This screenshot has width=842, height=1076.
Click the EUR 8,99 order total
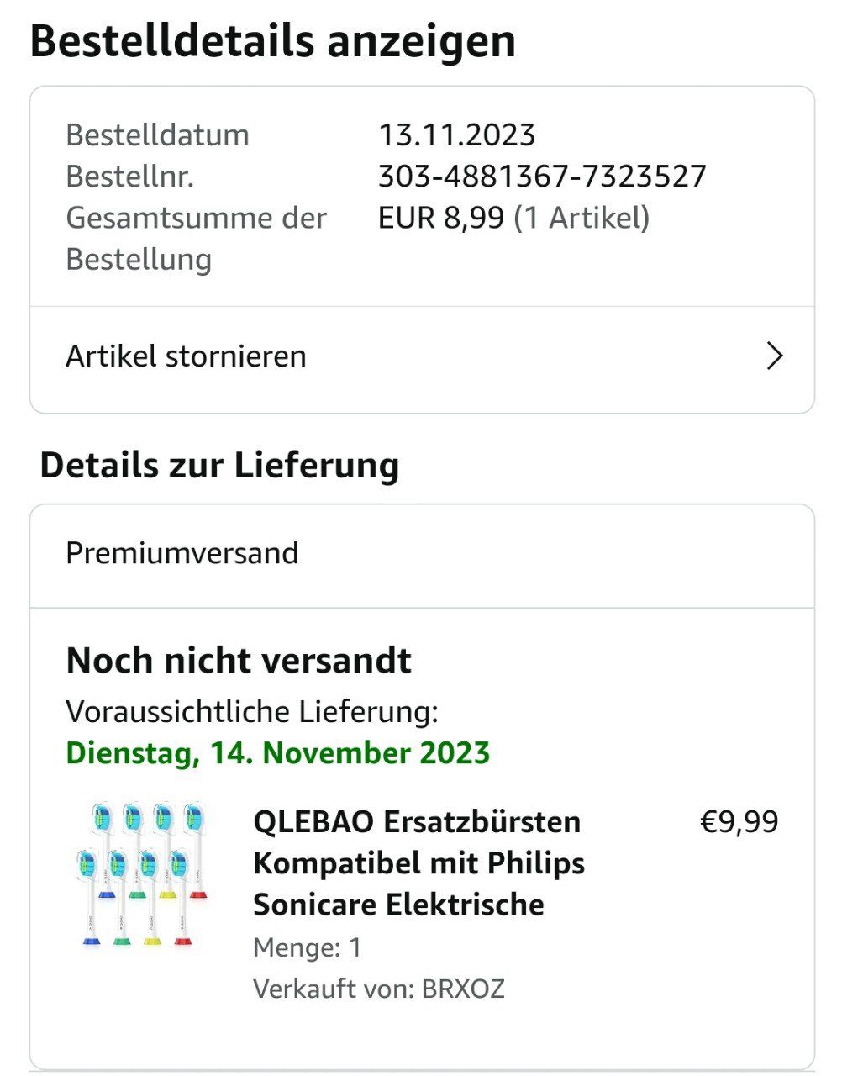point(440,218)
